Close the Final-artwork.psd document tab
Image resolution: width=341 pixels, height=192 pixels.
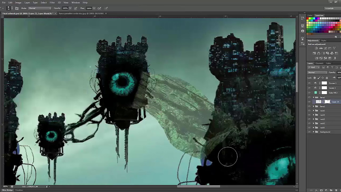coord(55,13)
